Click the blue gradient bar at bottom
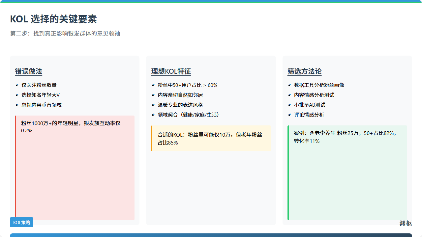422x237 pixels. (x=211, y=235)
